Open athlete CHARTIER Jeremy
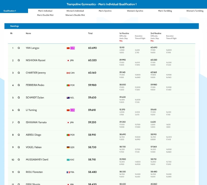Screen dimensions: 207x185 pos(36,73)
